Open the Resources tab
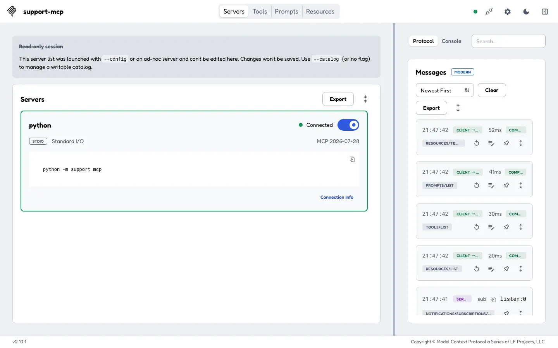The height and width of the screenshot is (348, 558). click(320, 12)
